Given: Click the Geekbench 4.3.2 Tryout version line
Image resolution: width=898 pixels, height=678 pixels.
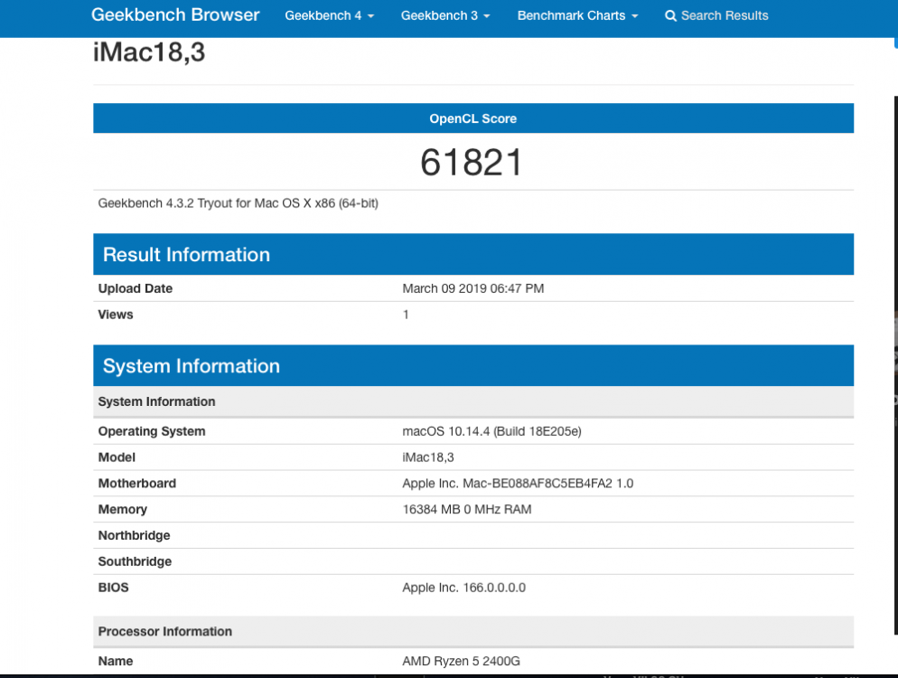Looking at the screenshot, I should pos(239,203).
